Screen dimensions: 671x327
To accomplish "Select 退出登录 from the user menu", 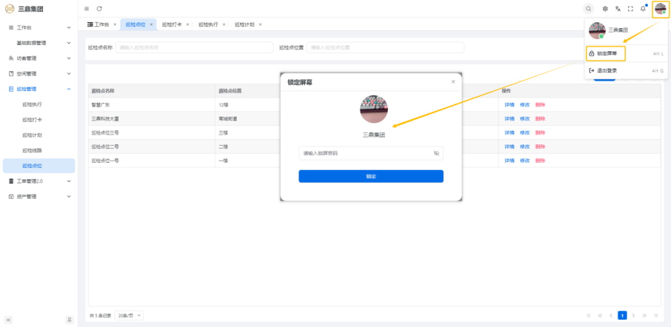I will click(607, 71).
